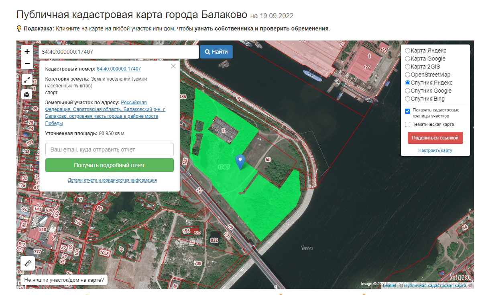This screenshot has height=295, width=480.
Task: Enable the Тематическая карта checkbox
Action: pyautogui.click(x=408, y=125)
